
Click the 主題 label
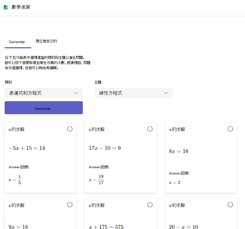(98, 82)
